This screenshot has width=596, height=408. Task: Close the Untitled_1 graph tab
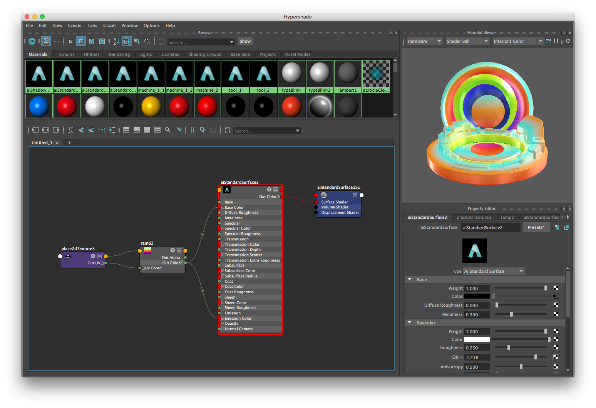point(57,143)
